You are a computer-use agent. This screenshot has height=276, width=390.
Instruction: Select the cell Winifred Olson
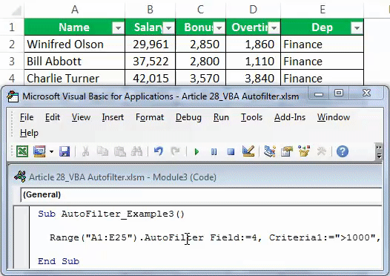tap(75, 45)
